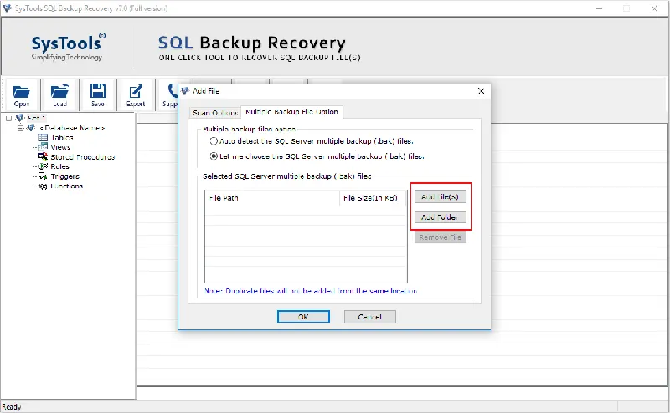Click the Ready status bar text

click(x=12, y=407)
